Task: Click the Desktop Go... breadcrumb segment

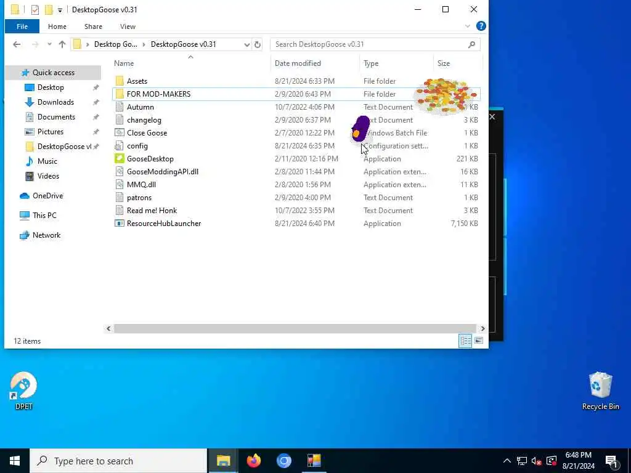Action: coord(115,44)
